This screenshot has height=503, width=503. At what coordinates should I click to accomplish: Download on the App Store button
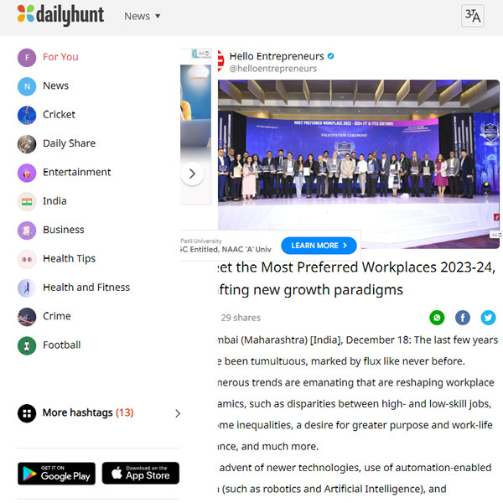click(141, 473)
